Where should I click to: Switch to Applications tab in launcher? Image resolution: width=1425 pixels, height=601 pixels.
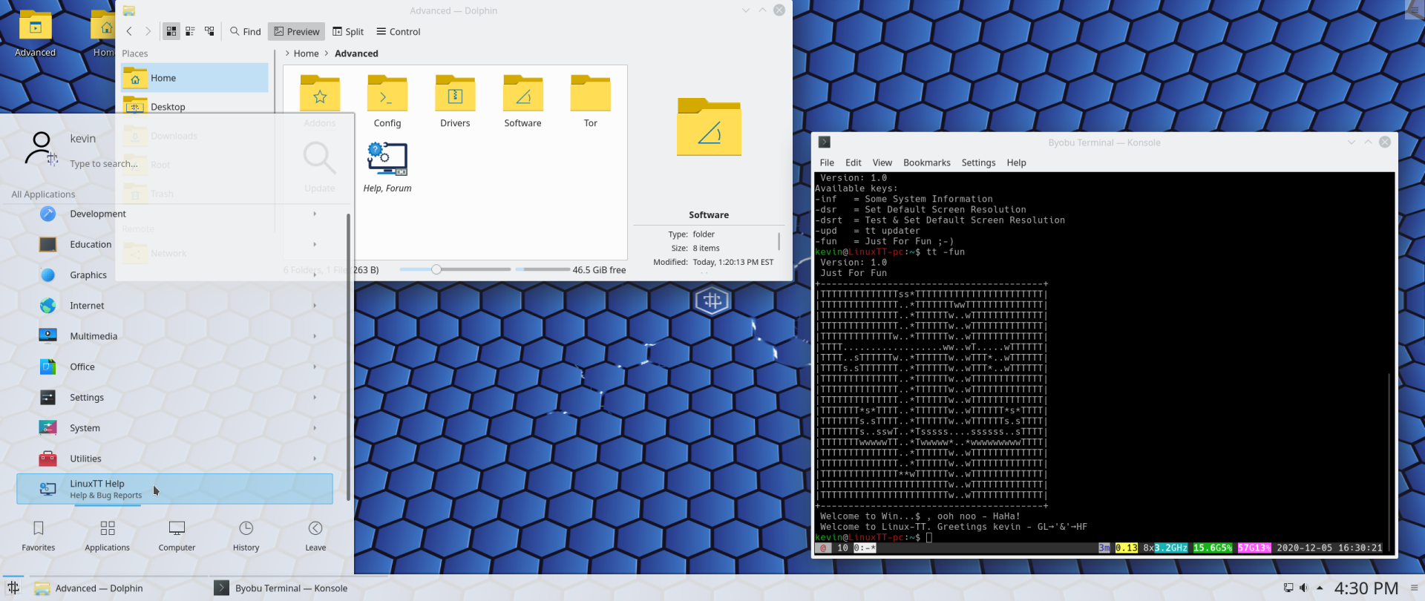(x=108, y=536)
